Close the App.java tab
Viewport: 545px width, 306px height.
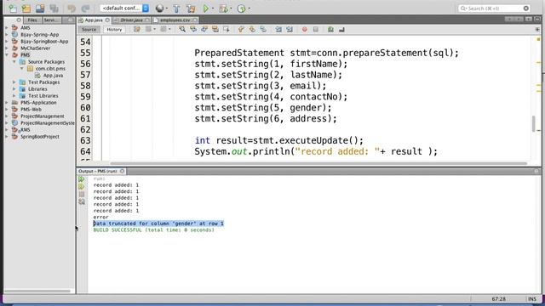pyautogui.click(x=107, y=20)
